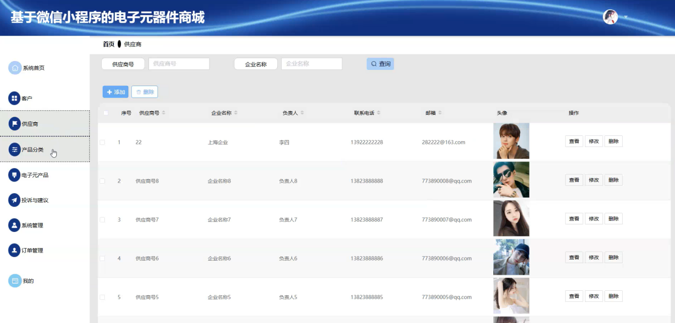Viewport: 675px width, 323px height.
Task: Select 供应商 in the sidebar
Action: [45, 124]
